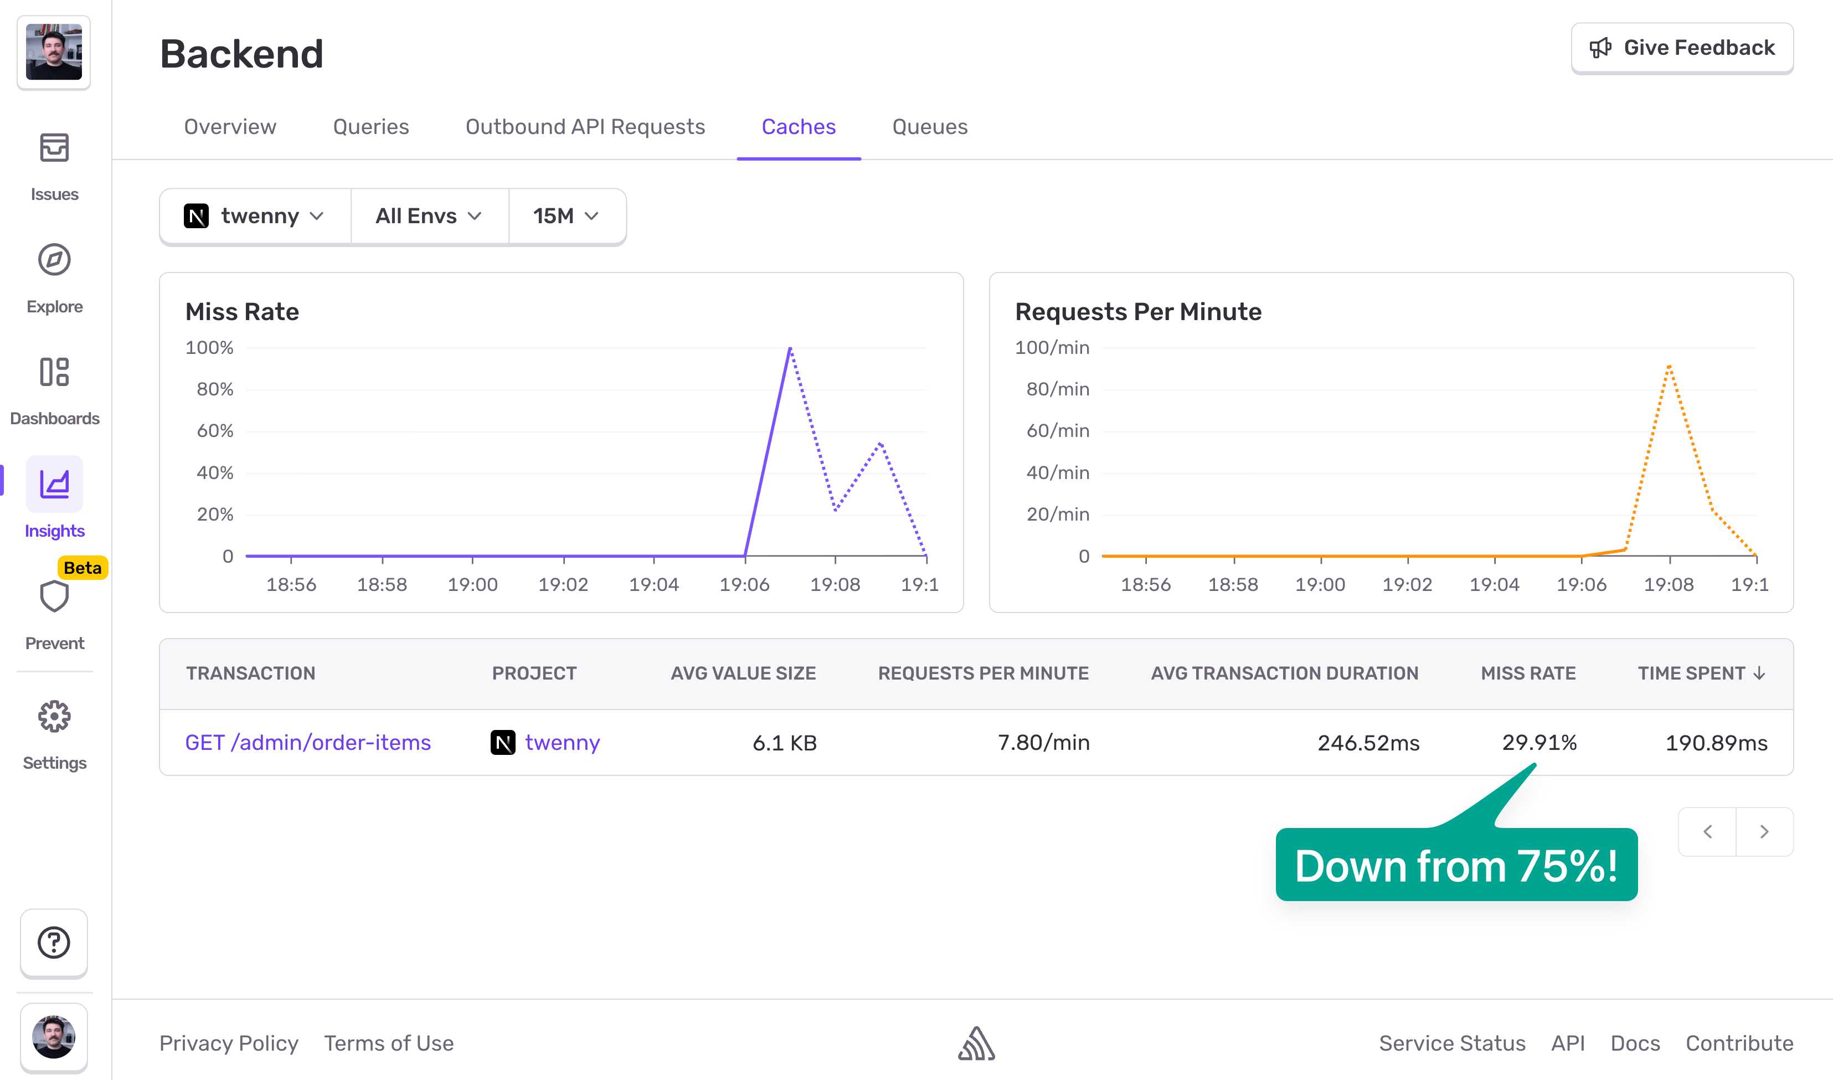Screen dimensions: 1833x1080
Task: Expand the All Envs environment dropdown
Action: (x=429, y=215)
